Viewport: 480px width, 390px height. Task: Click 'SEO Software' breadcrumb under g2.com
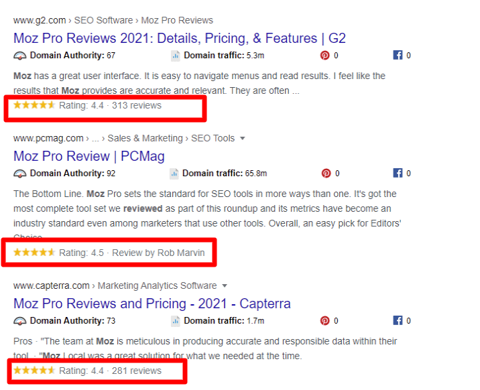103,21
